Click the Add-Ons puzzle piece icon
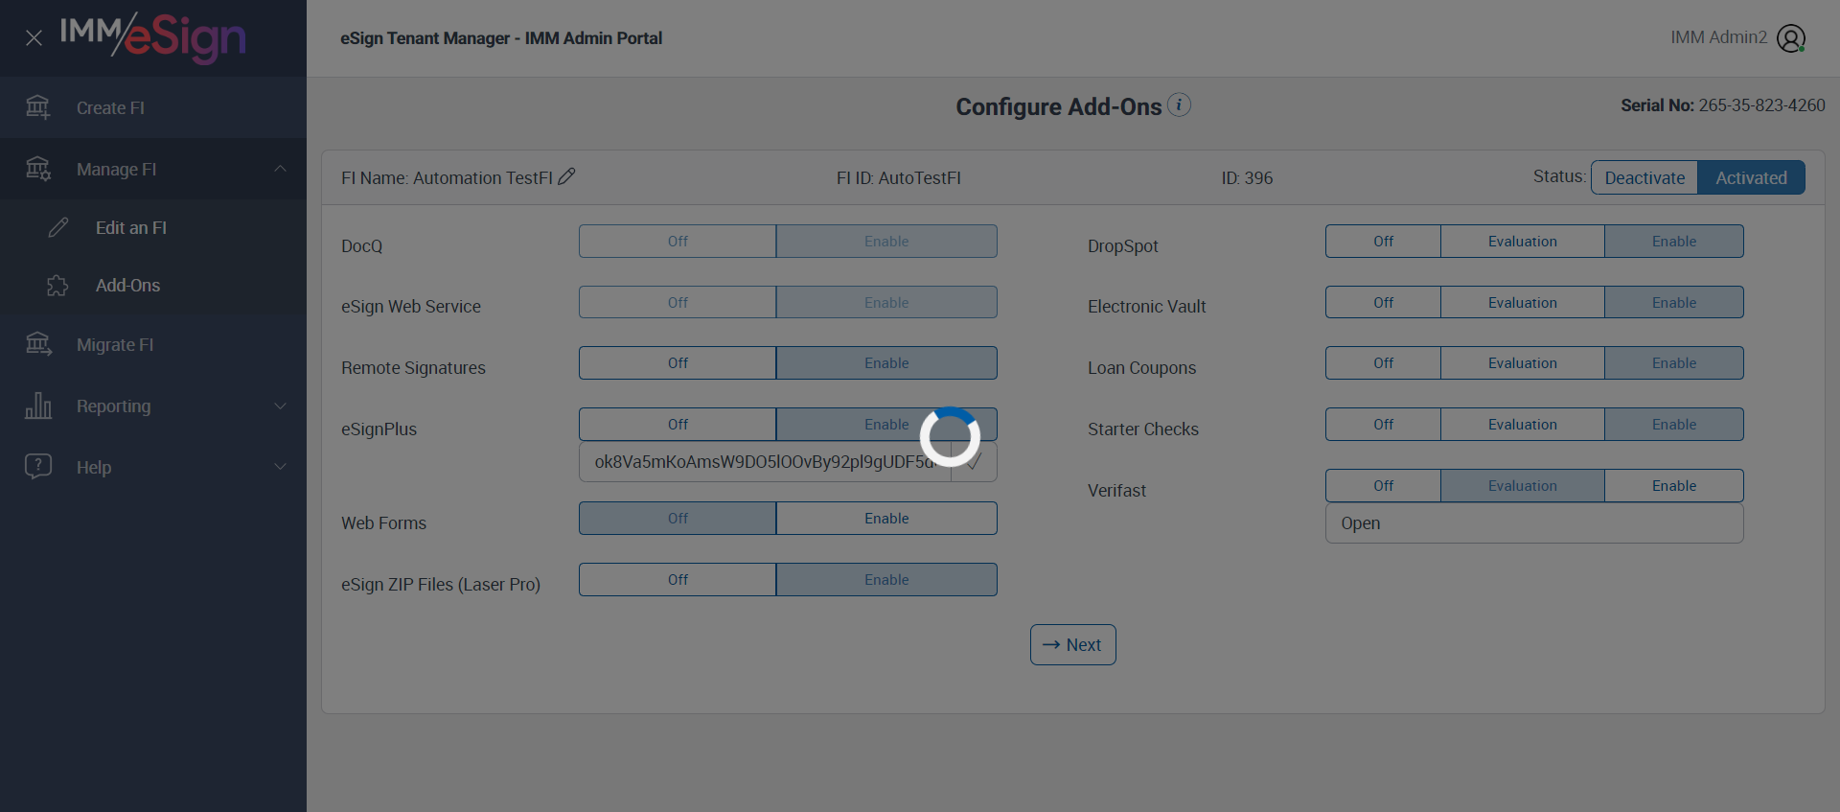This screenshot has width=1840, height=812. tap(58, 286)
